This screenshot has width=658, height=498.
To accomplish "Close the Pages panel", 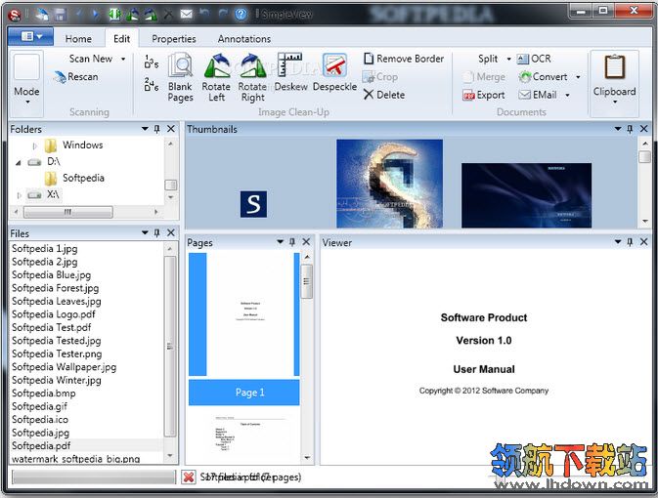I will point(306,242).
